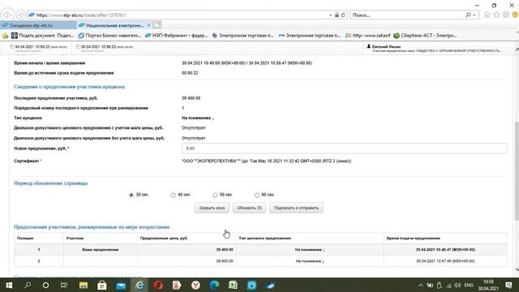
Task: Select 60 сек. refresh period
Action: 257,195
